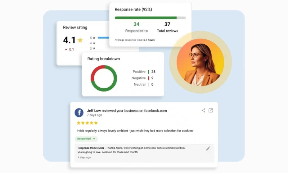The width and height of the screenshot is (288, 173).
Task: Click the green response rate progress bar
Action: tap(145, 17)
